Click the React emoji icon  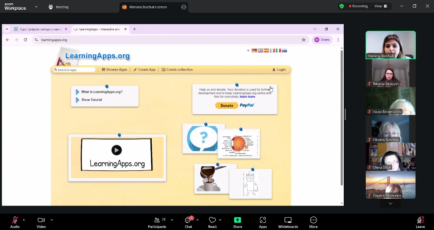tap(212, 221)
